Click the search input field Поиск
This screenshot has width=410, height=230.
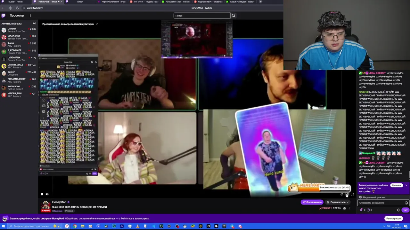(x=202, y=15)
